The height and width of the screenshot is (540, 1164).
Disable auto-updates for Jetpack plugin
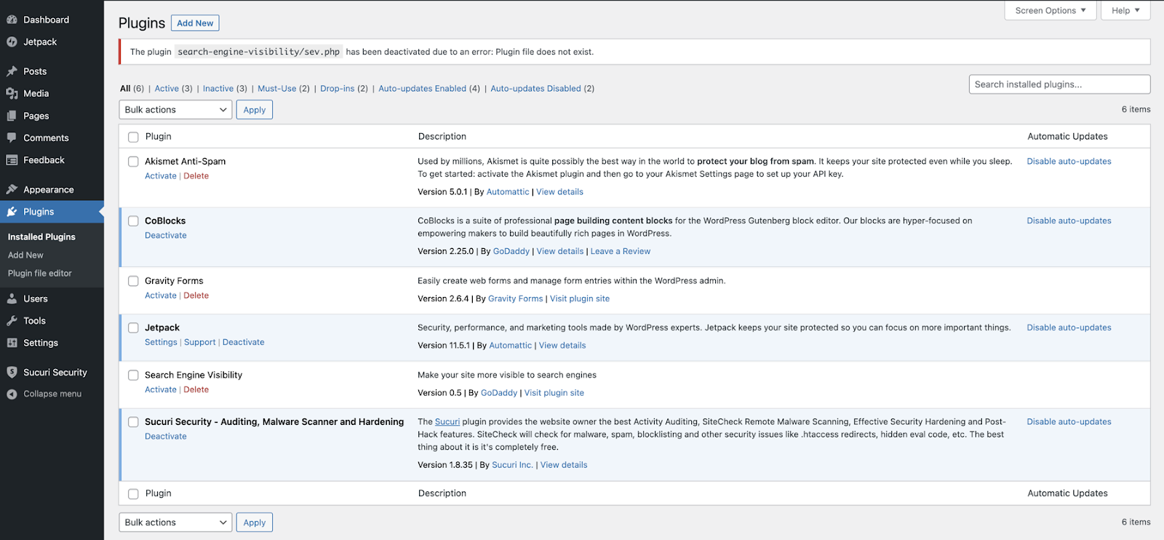(x=1069, y=328)
